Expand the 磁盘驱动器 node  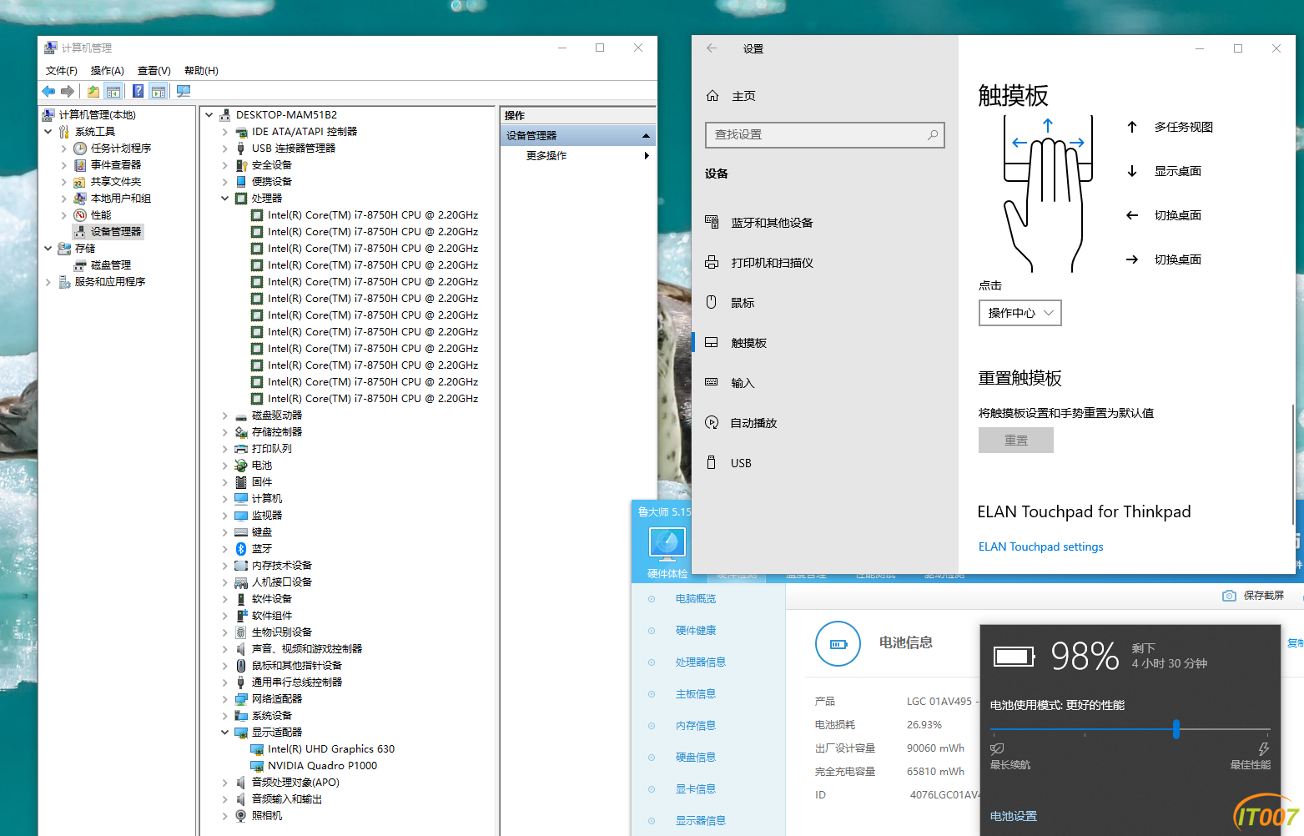pos(224,415)
